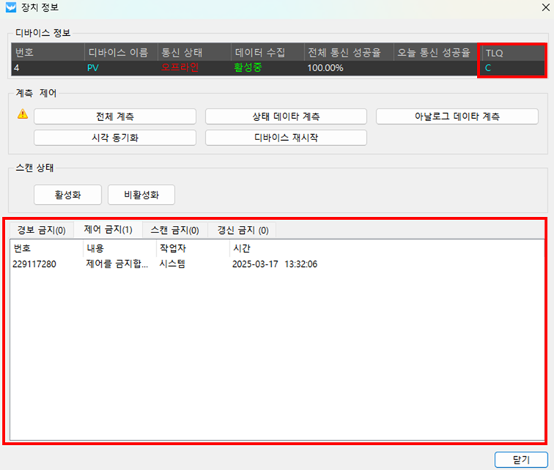Screen dimensions: 554x470
Task: Switch to the 경보 금지(0) tab
Action: pos(41,230)
